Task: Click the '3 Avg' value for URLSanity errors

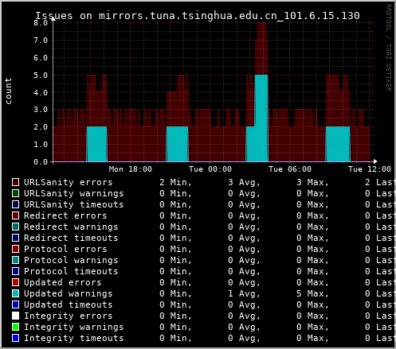Action: pos(244,182)
